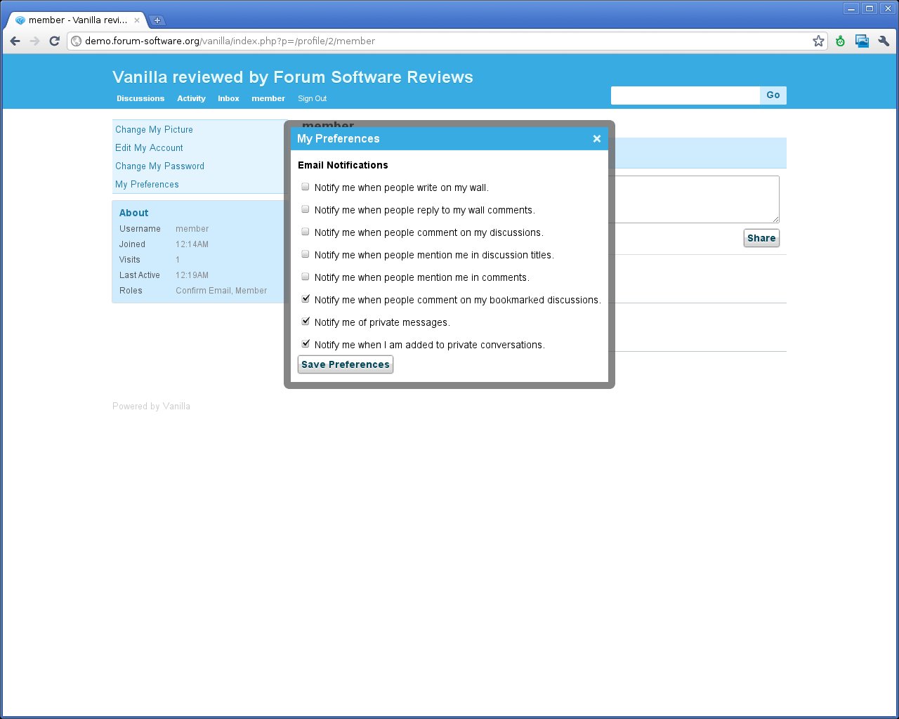The width and height of the screenshot is (899, 719).
Task: Click the Last Active '12:19AM' value
Action: tap(192, 275)
